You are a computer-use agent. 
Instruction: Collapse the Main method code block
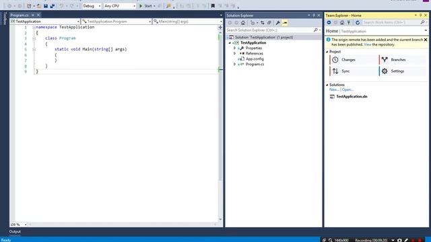pyautogui.click(x=34, y=49)
